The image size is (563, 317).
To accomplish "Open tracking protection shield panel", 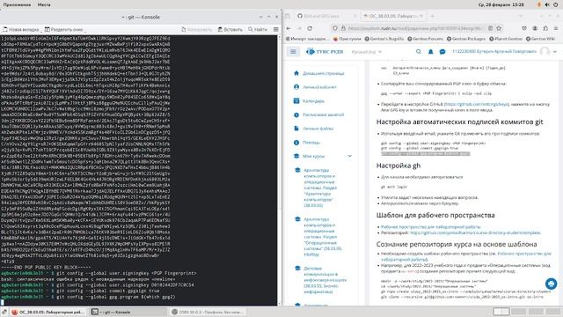I will (x=334, y=28).
